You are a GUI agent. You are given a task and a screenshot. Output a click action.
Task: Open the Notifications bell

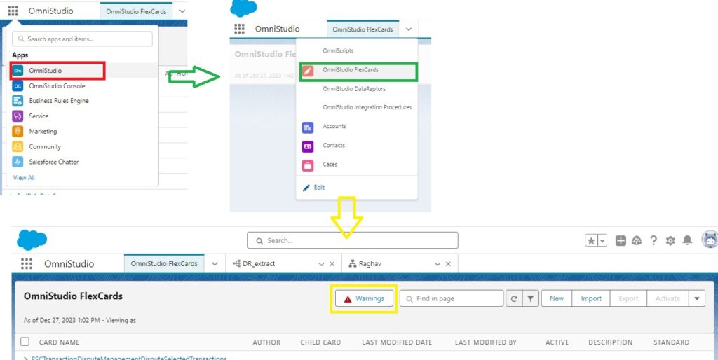tap(687, 241)
